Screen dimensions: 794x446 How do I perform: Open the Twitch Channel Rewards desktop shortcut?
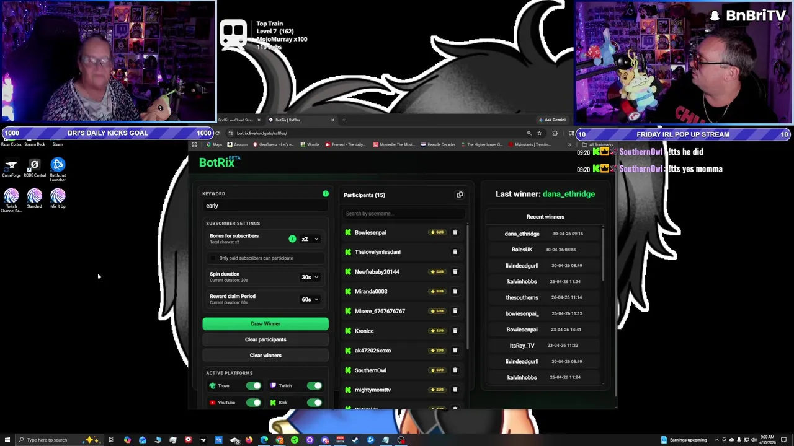[x=11, y=201]
